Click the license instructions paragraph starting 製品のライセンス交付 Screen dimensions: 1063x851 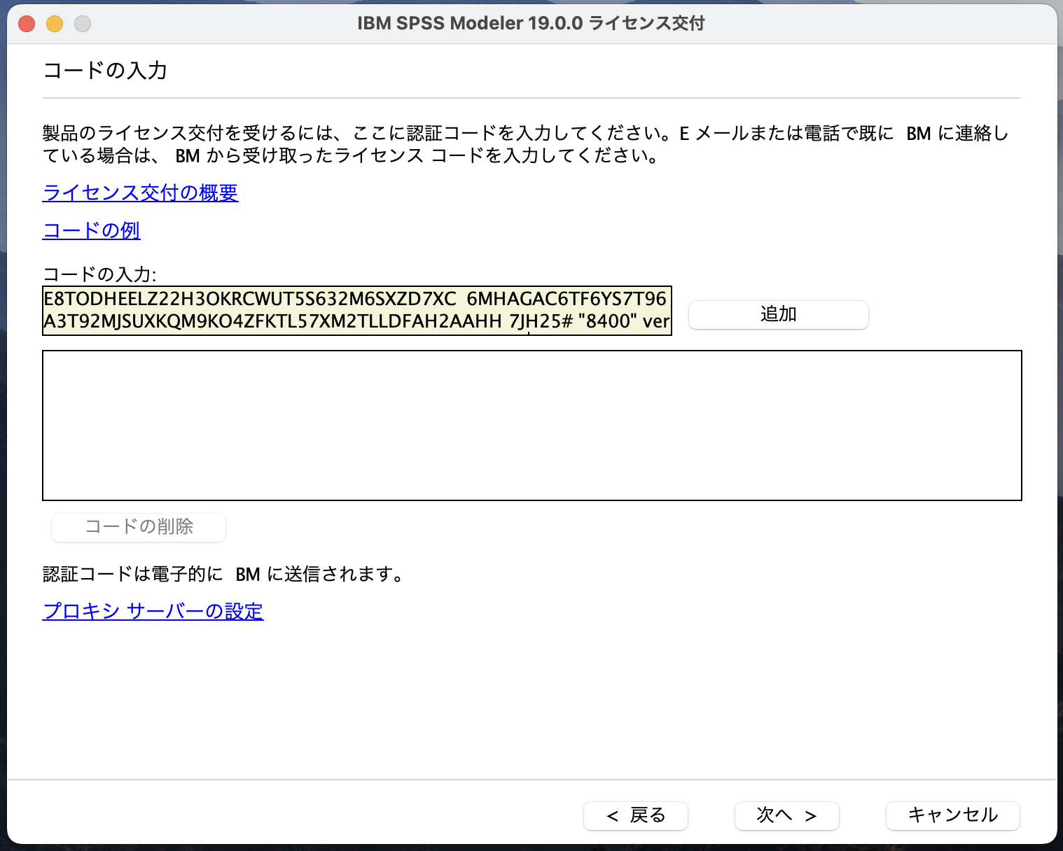(525, 144)
